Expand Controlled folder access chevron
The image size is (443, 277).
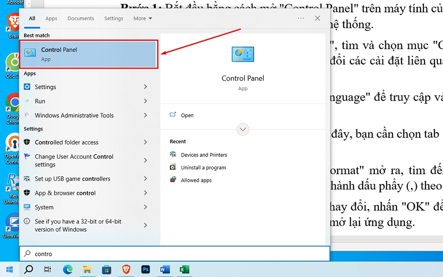pyautogui.click(x=145, y=142)
